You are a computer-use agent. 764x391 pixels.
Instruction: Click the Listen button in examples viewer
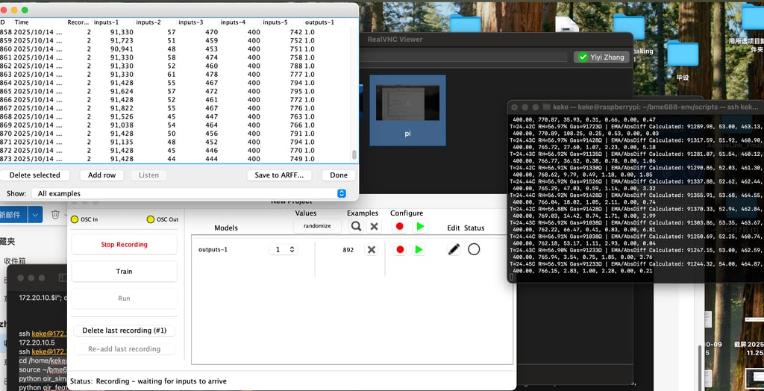(148, 175)
